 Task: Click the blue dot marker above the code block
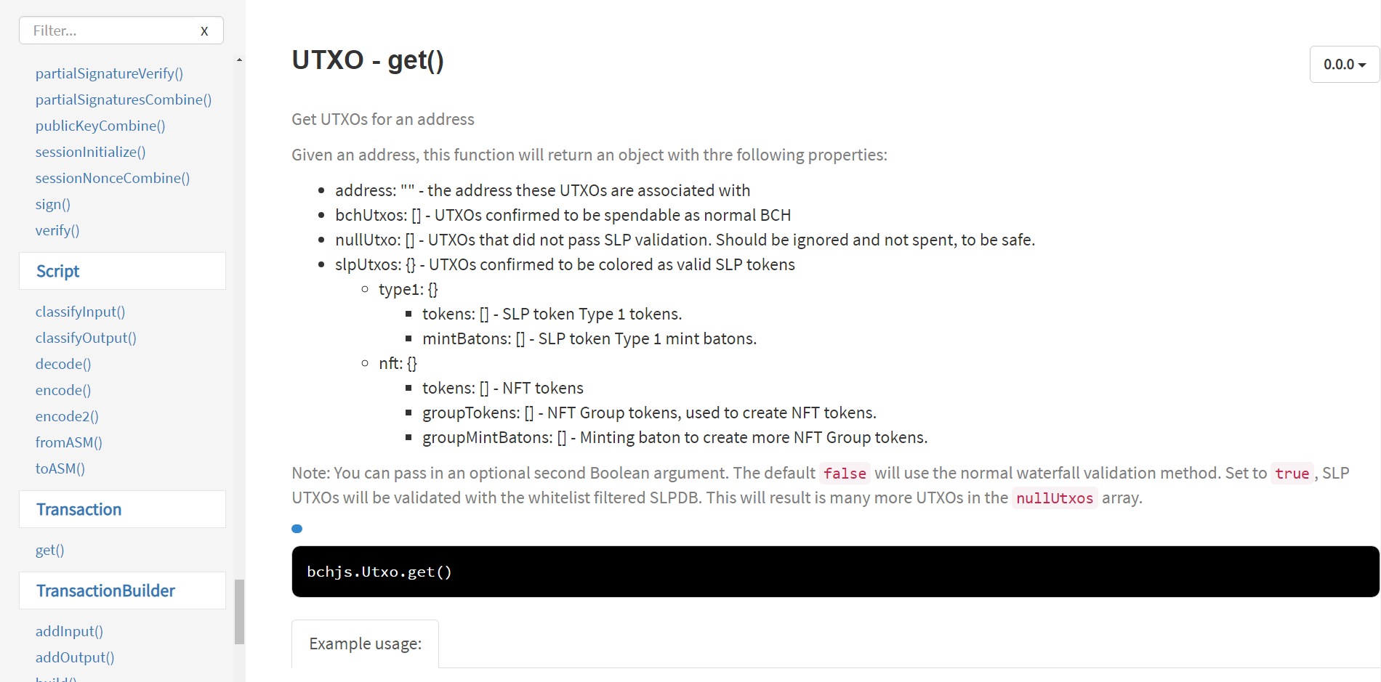click(x=297, y=529)
